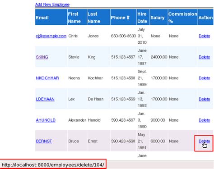Click the status bar URL employees/delete/104/
This screenshot has width=214, height=169.
pos(53,165)
